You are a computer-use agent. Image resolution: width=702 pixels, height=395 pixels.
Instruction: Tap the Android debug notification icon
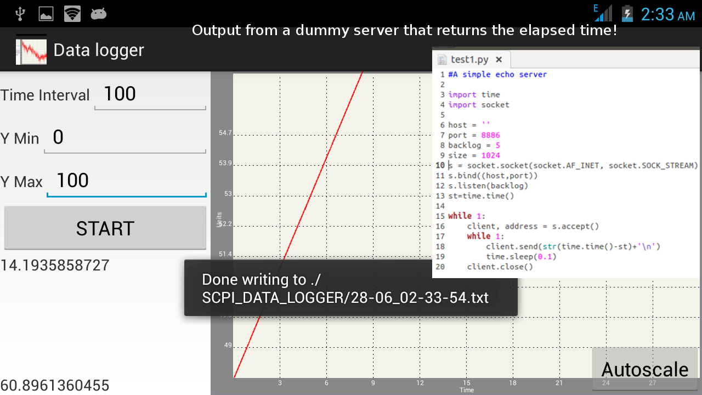point(99,14)
